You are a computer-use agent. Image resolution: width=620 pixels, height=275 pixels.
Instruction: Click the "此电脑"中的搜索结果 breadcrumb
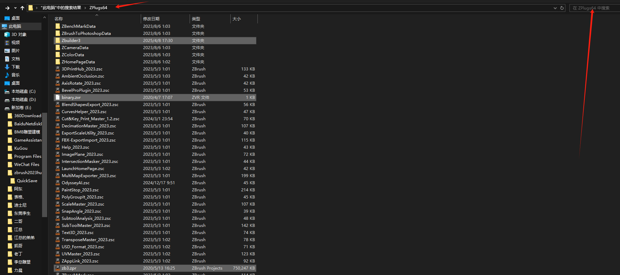click(61, 8)
